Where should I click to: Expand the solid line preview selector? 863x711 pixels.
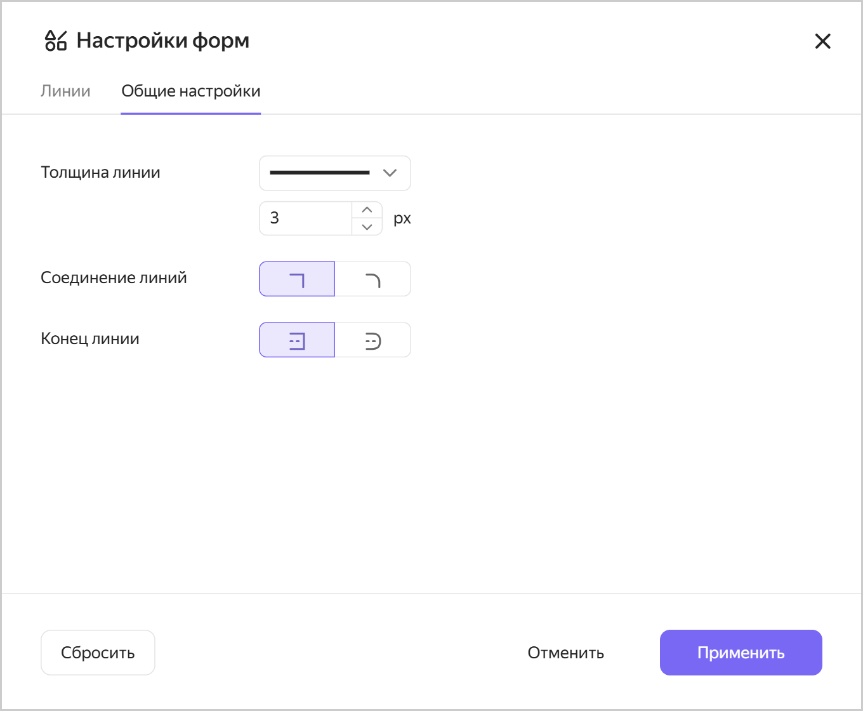(334, 173)
